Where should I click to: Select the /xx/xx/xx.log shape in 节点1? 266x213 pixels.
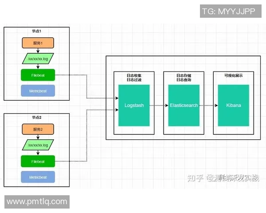(38, 59)
